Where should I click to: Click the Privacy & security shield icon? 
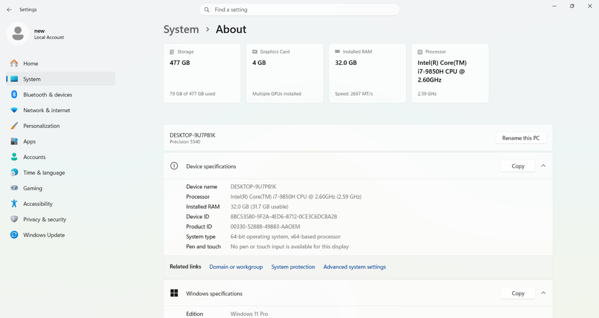click(x=14, y=219)
